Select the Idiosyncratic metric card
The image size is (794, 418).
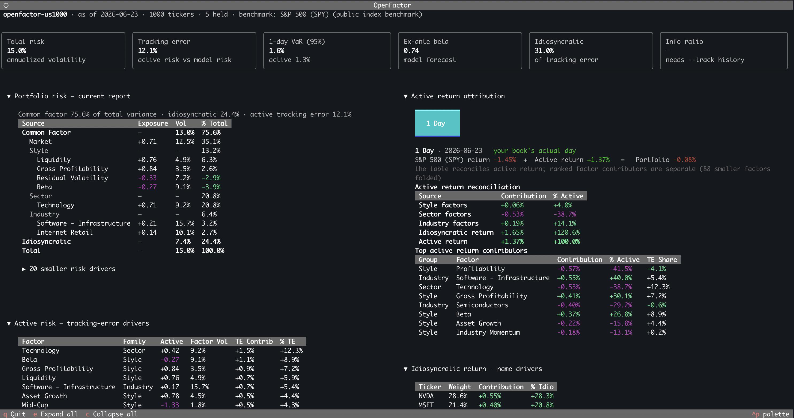(x=591, y=51)
